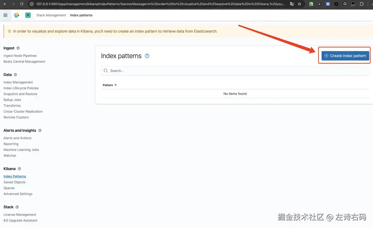The width and height of the screenshot is (373, 228).
Task: Open the help icon beside Kibana section
Action: [19, 169]
